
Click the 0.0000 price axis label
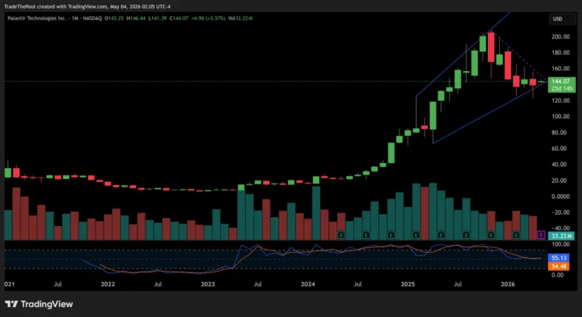[561, 196]
